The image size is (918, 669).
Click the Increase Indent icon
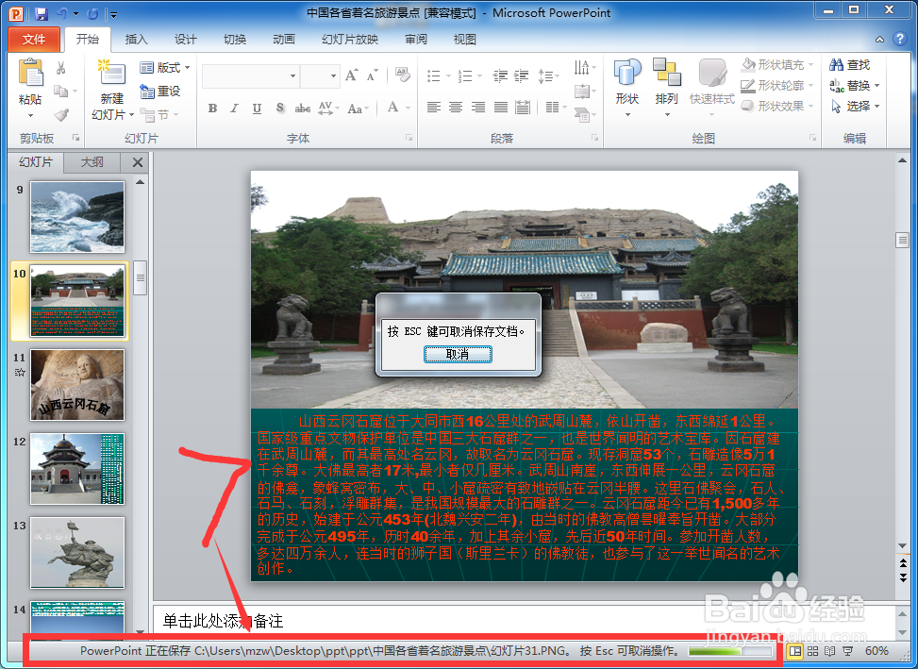coord(521,75)
